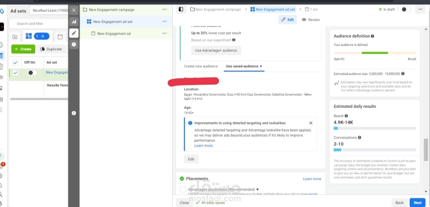Open the three-dot options menu beside In draft
Image resolution: width=430 pixels, height=207 pixels.
tap(420, 9)
